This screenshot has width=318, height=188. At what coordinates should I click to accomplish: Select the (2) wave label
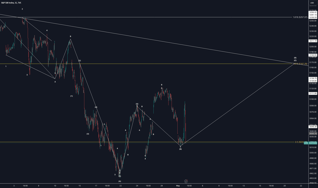(x=80, y=61)
